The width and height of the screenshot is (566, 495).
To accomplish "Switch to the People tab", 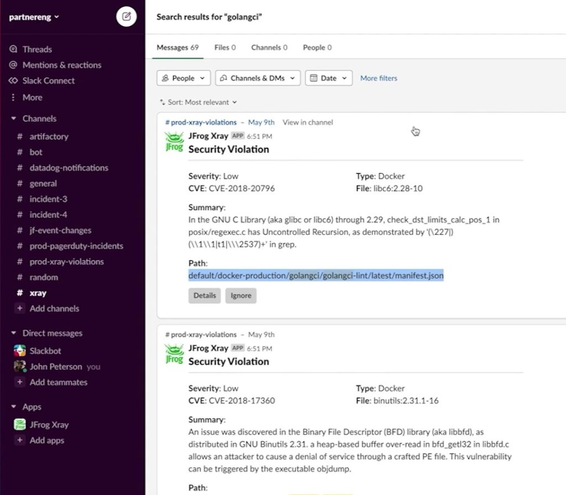I will (x=317, y=48).
